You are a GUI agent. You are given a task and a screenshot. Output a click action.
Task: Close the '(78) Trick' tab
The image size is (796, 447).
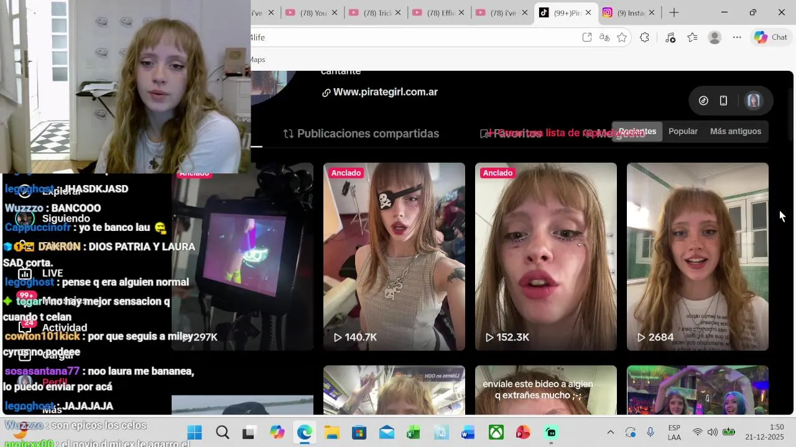pos(399,12)
